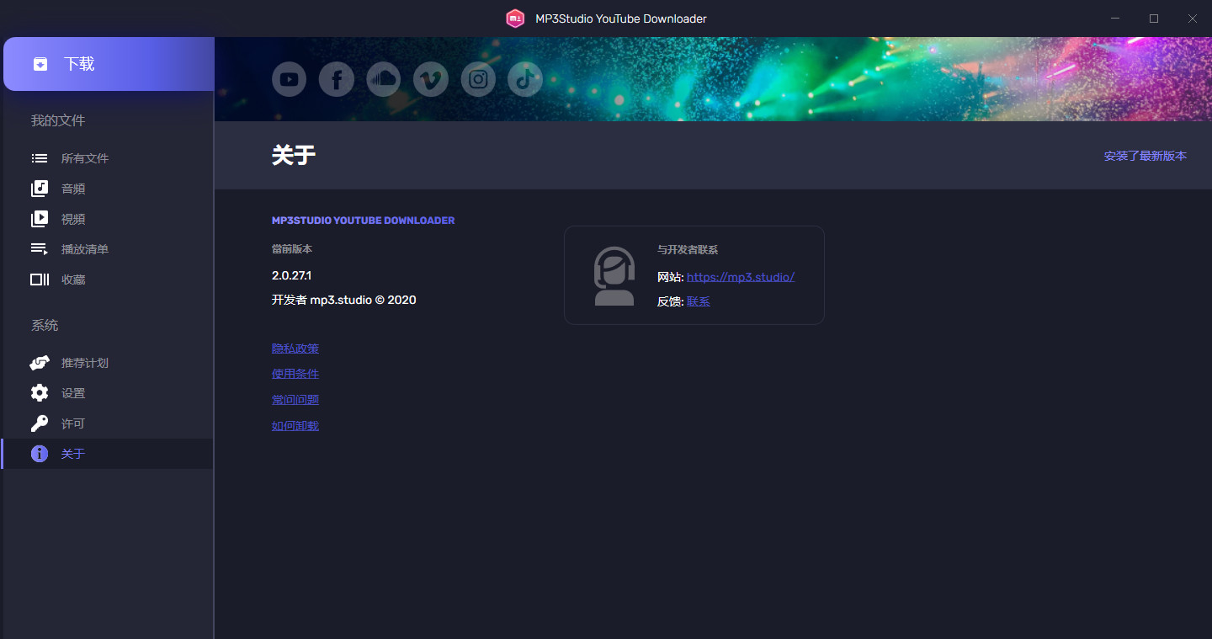Screen dimensions: 1212x639
Task: Open the 下载 download tab
Action: [x=109, y=64]
